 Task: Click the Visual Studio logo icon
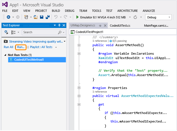point(5,5)
